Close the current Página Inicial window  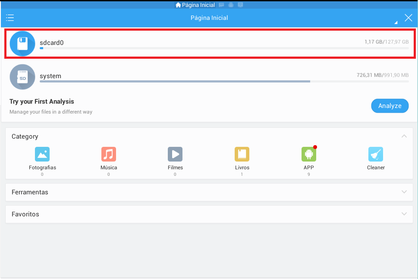point(409,18)
